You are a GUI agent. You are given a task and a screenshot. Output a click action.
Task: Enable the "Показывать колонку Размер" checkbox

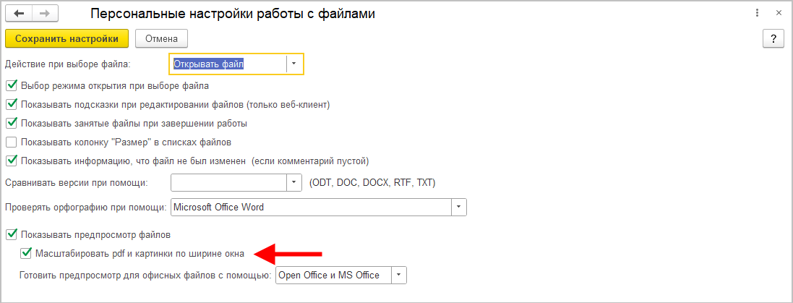[11, 142]
